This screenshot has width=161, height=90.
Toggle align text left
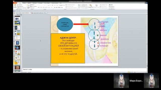point(55,7)
